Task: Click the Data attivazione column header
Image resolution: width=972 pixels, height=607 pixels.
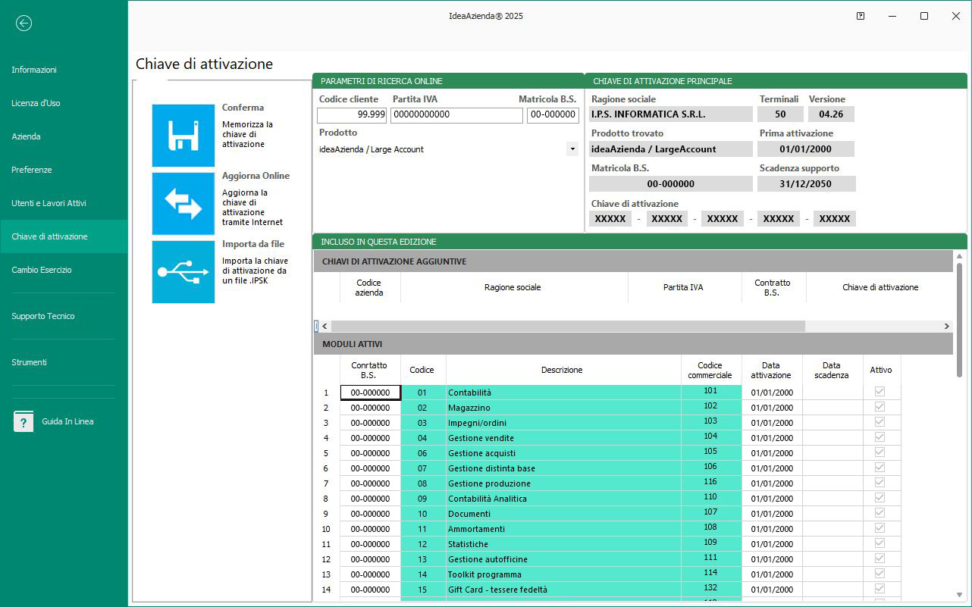Action: pyautogui.click(x=771, y=370)
